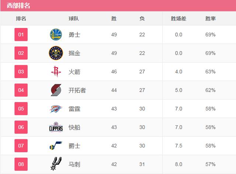
Task: Sort by the 胜率 column header
Action: pyautogui.click(x=211, y=19)
